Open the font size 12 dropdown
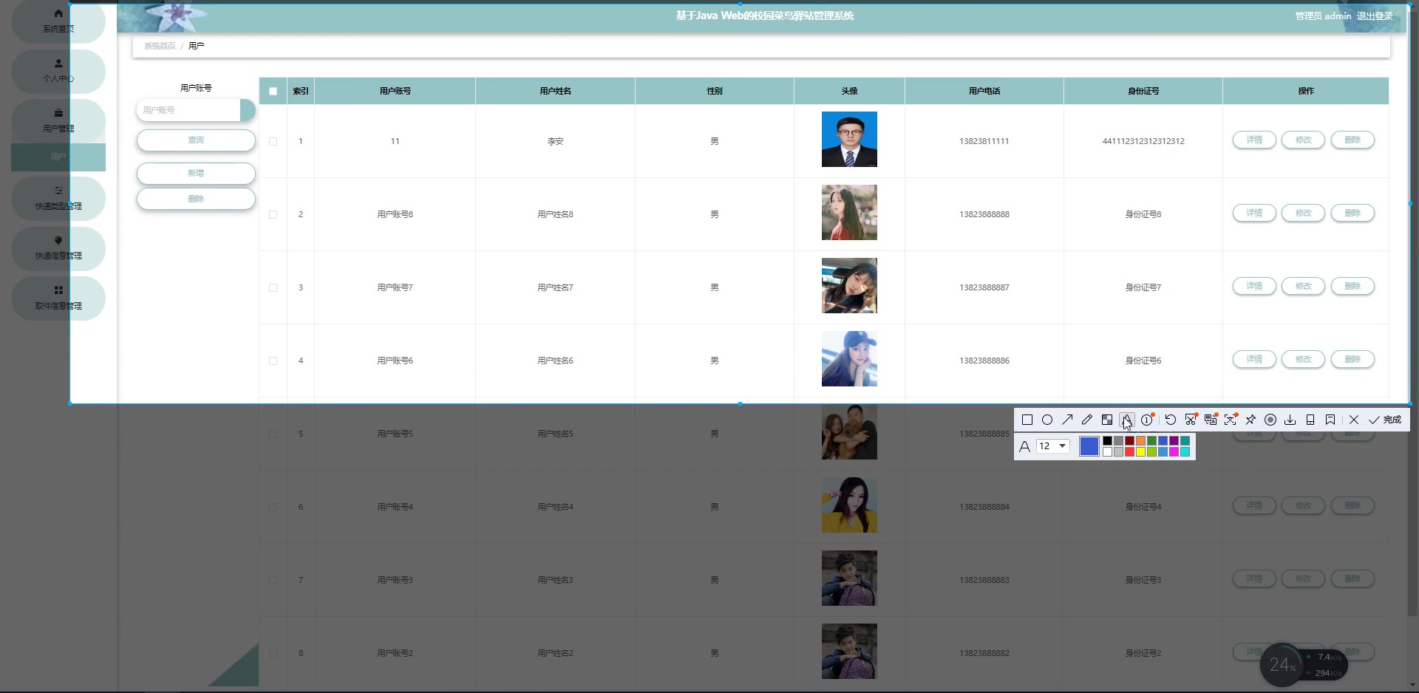This screenshot has height=693, width=1419. coord(1053,446)
